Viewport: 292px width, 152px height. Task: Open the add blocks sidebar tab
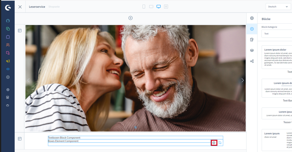252,29
